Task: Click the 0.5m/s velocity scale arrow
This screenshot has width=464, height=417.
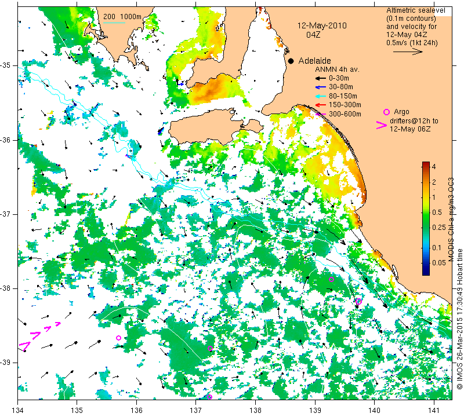Action: [408, 52]
